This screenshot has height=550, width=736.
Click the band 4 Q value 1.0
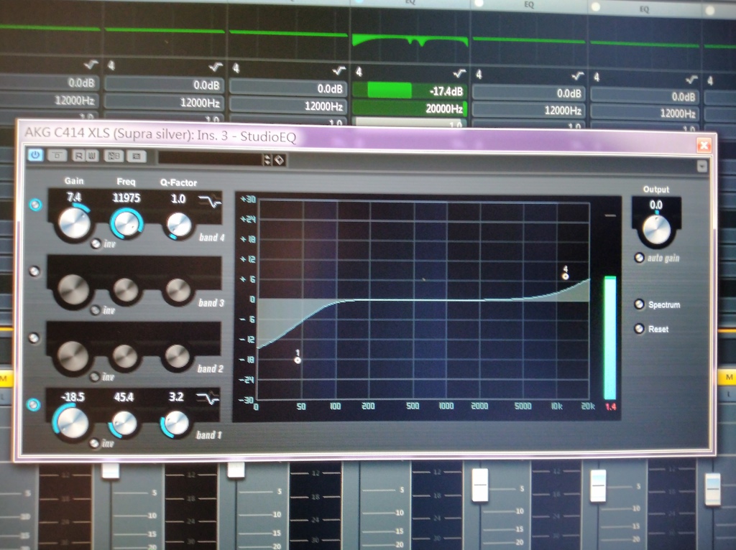[x=178, y=200]
